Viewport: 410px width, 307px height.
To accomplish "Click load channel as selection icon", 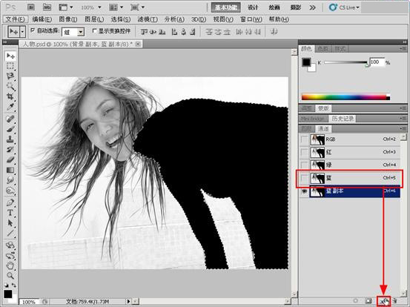I will tap(355, 301).
